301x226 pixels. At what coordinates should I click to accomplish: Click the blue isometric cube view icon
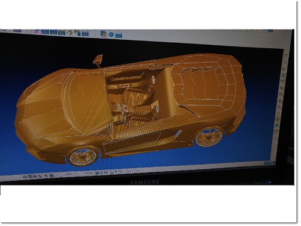tap(284, 75)
